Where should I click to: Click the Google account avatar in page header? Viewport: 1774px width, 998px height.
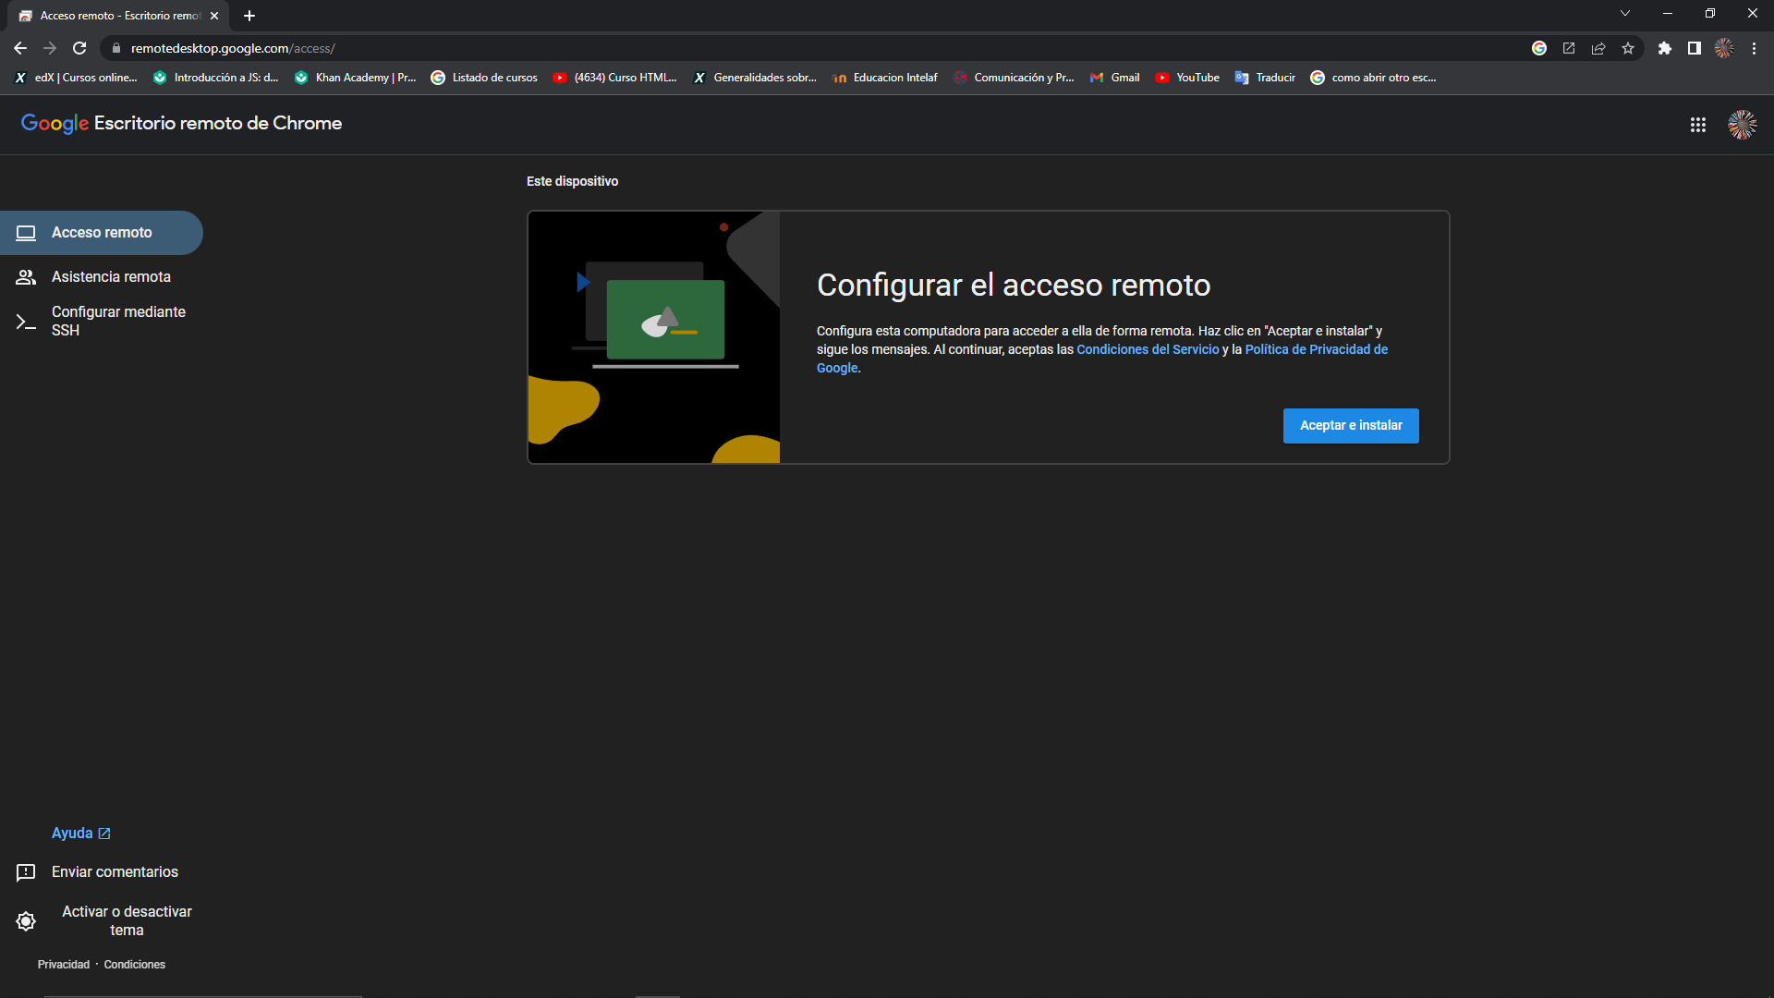pos(1742,125)
